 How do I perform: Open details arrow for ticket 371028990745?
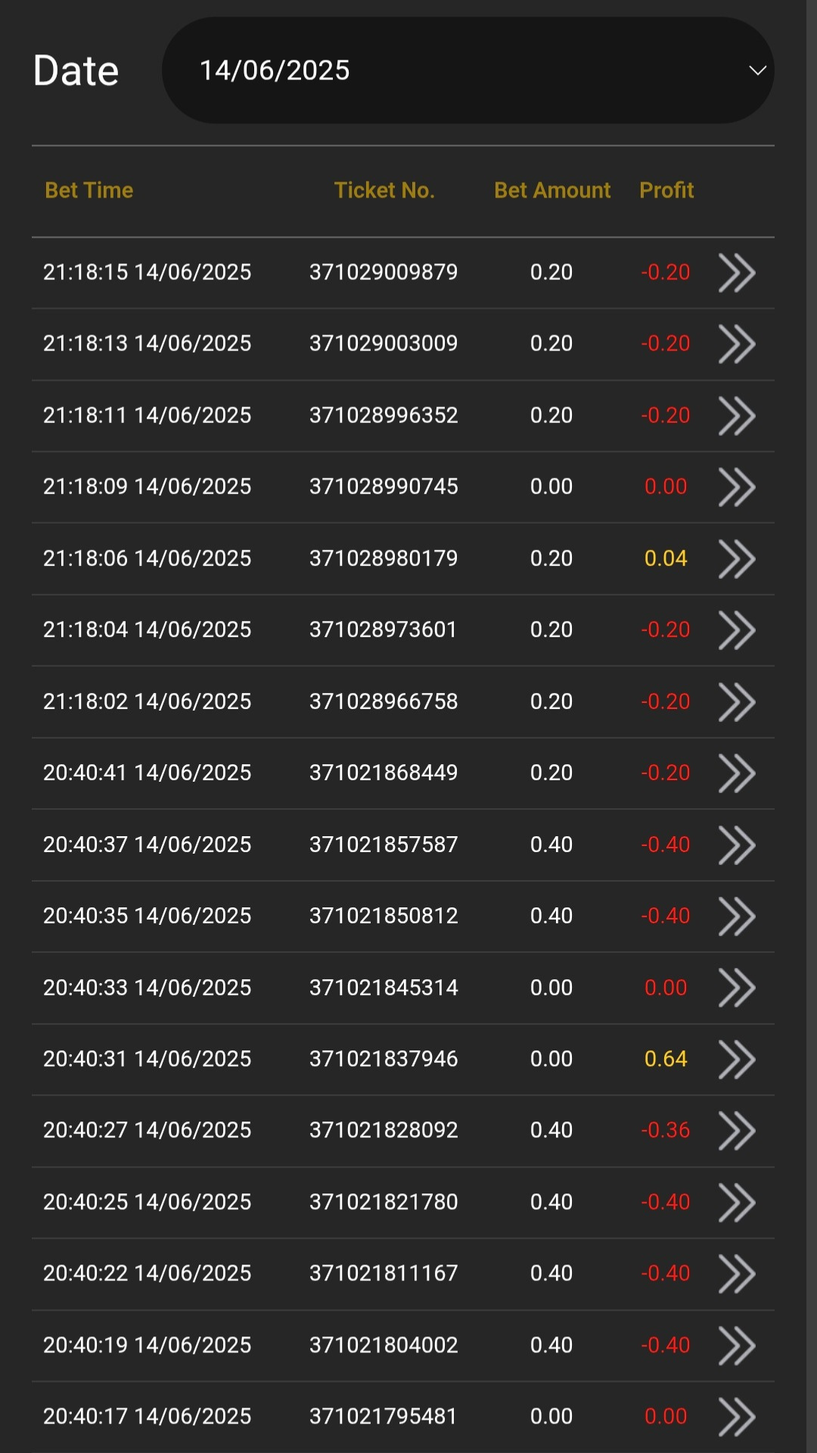[737, 487]
